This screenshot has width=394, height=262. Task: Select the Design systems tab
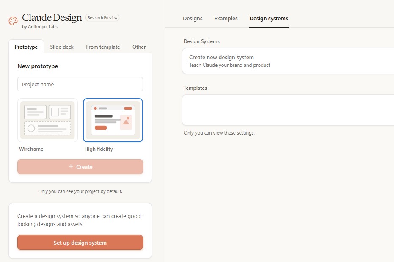(x=269, y=18)
